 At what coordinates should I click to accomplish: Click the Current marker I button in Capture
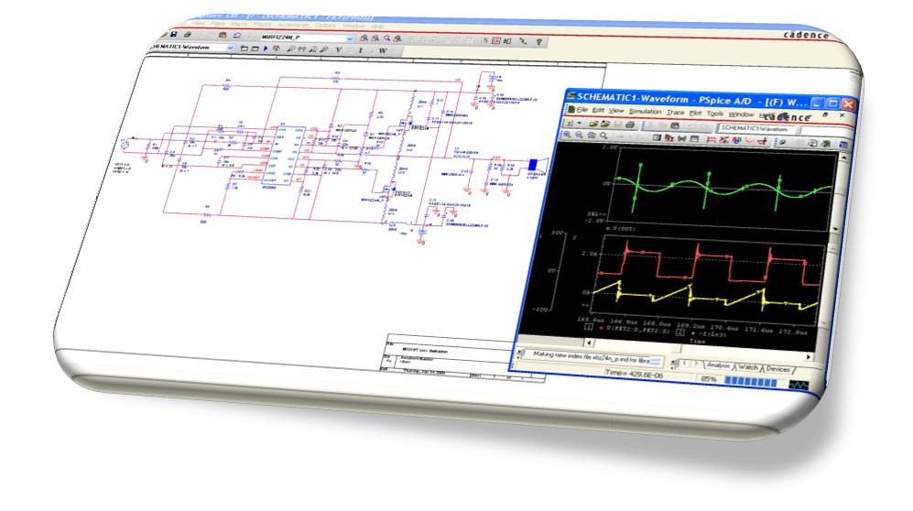point(360,50)
